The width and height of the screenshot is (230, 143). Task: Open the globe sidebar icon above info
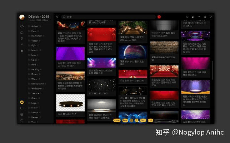22,114
